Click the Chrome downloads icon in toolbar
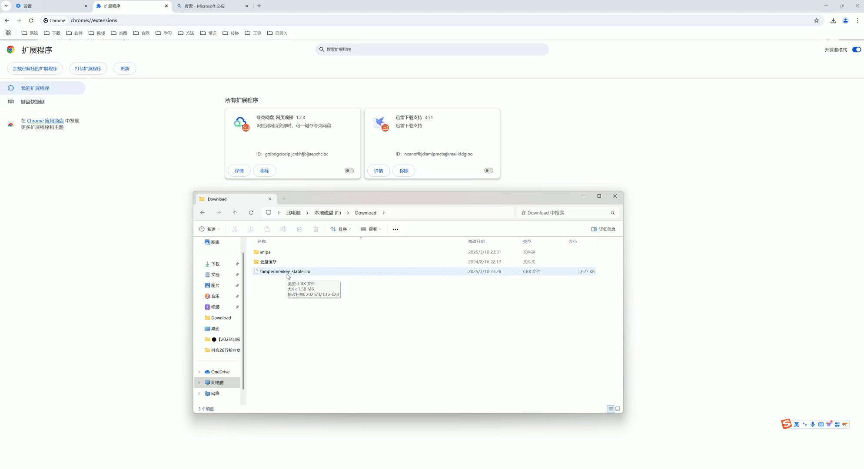 click(x=833, y=20)
